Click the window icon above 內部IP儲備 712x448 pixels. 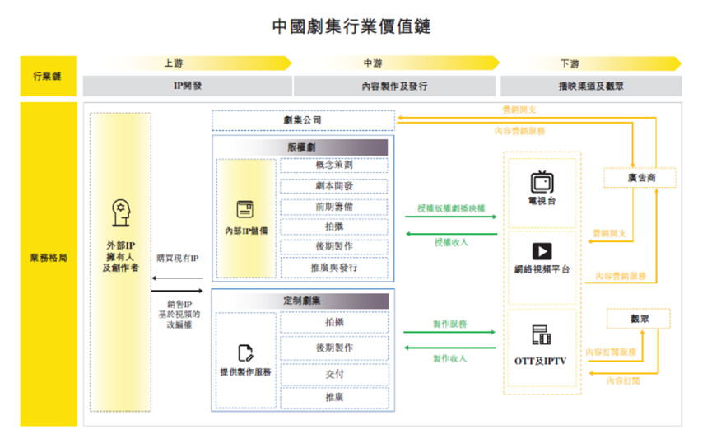245,209
